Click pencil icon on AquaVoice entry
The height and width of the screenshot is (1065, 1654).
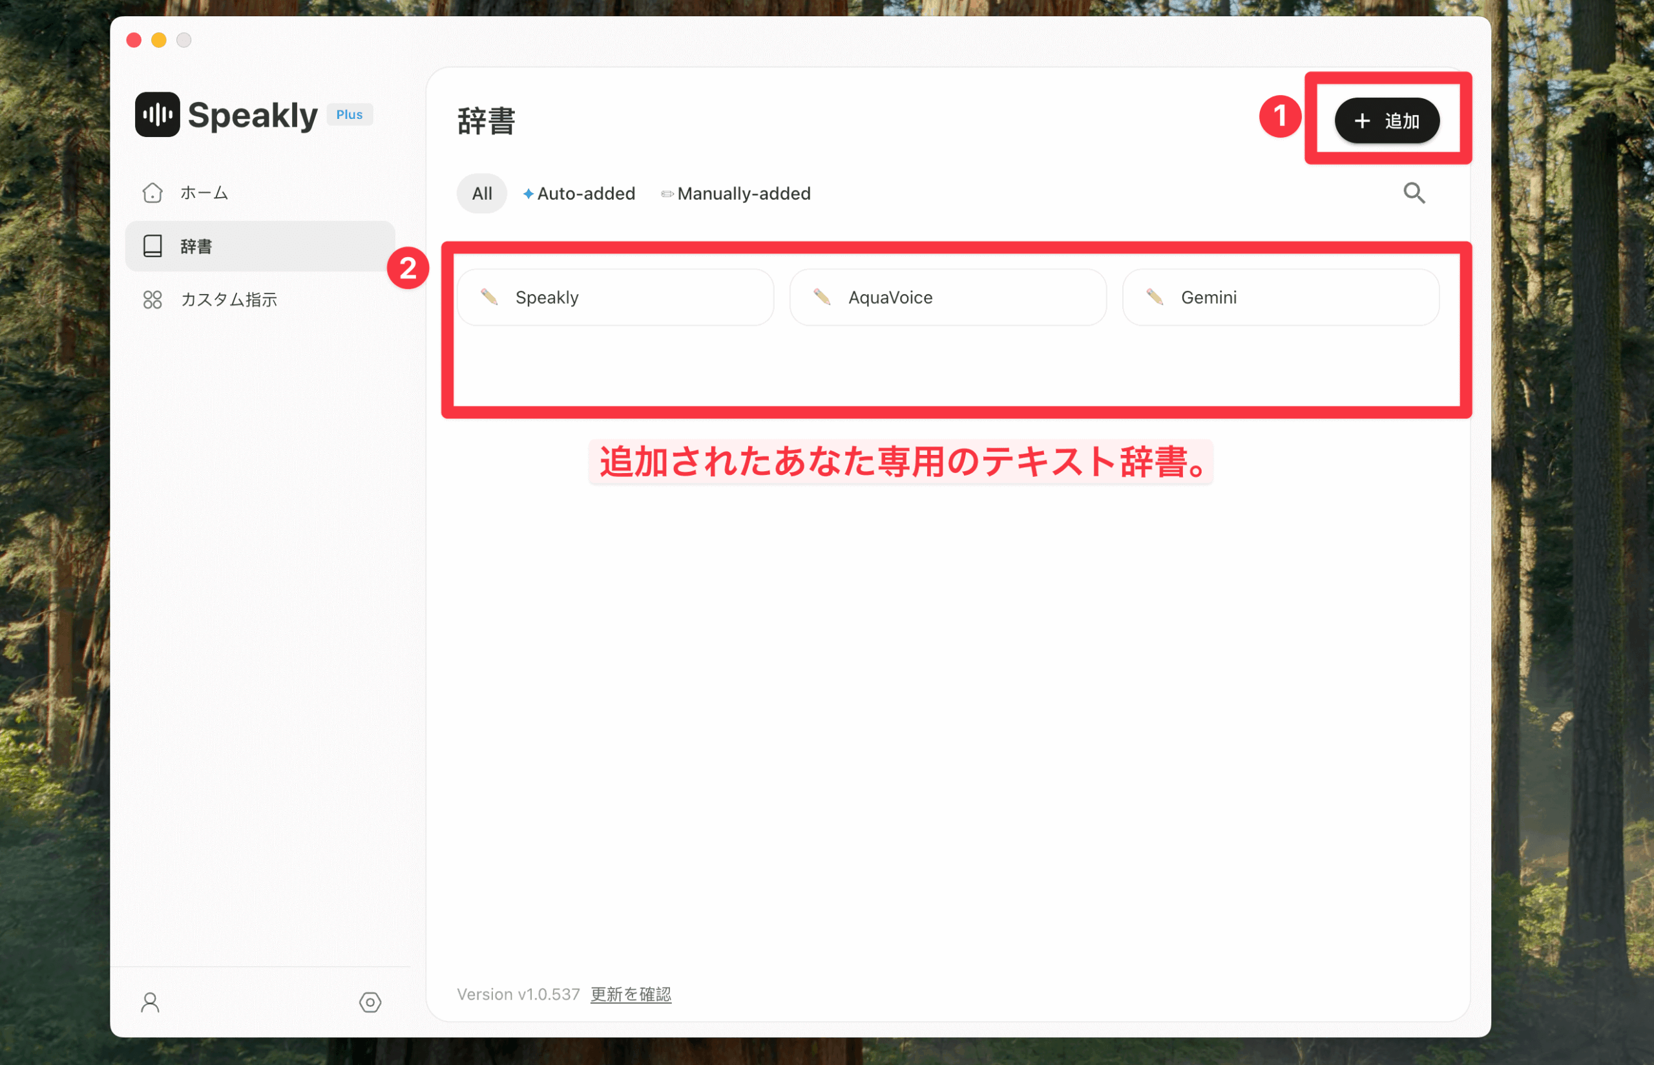(822, 297)
